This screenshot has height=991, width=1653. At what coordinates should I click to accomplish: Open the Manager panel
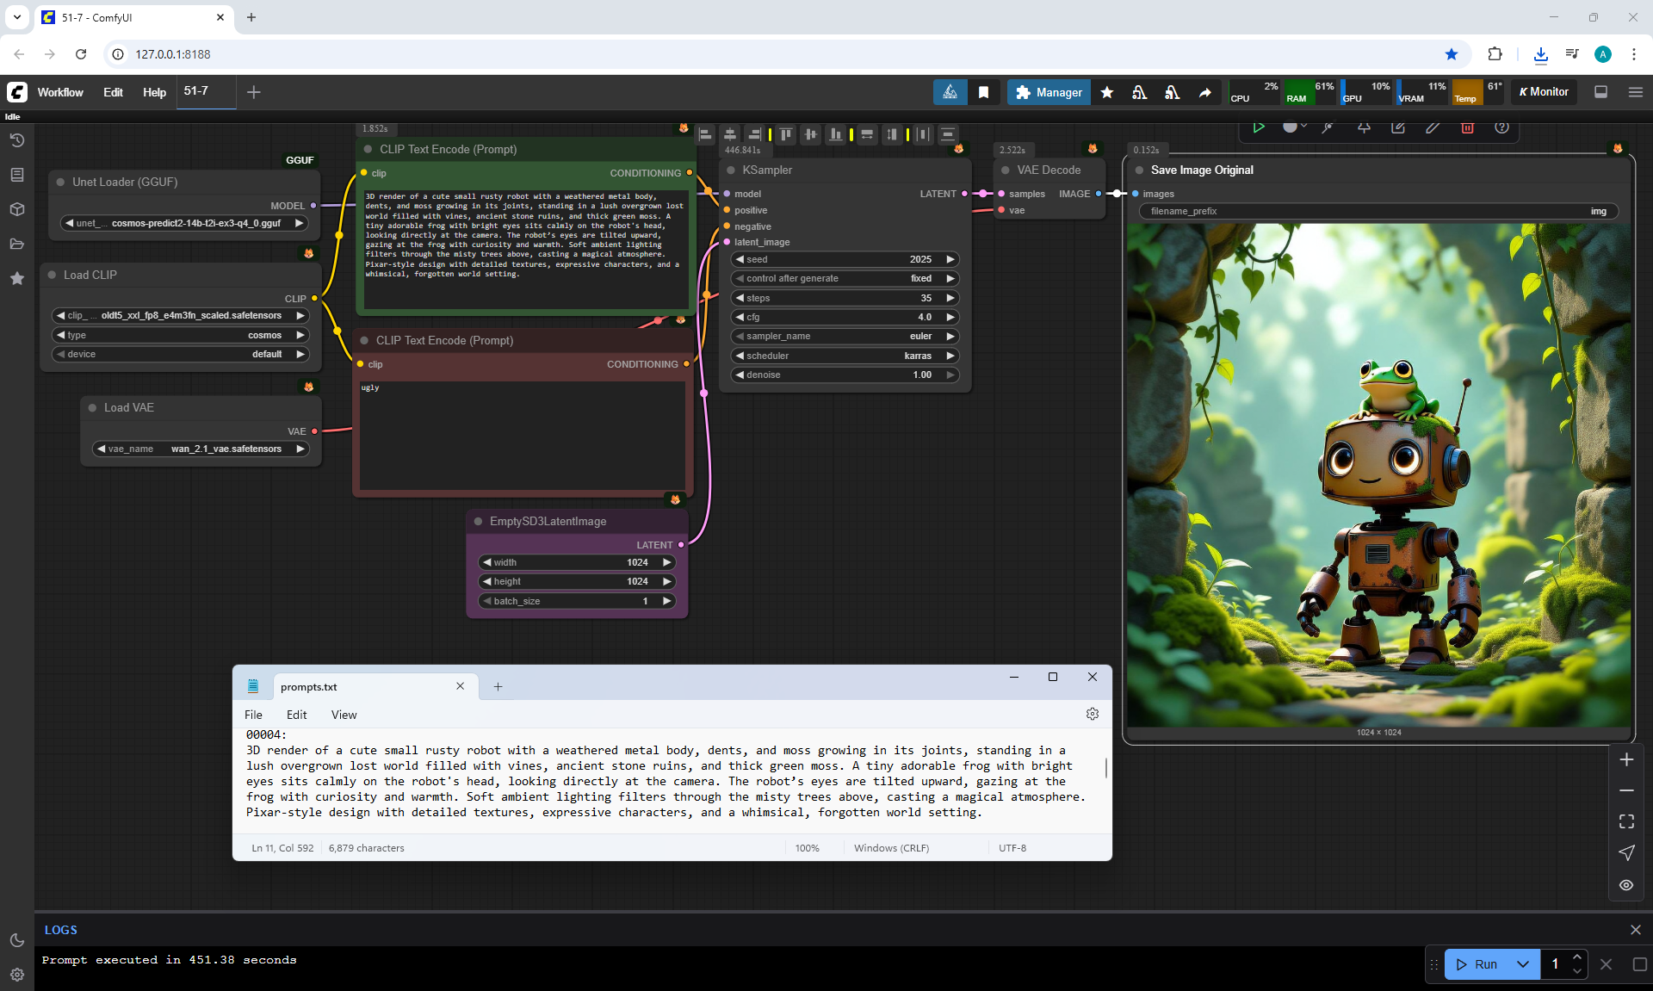point(1049,92)
